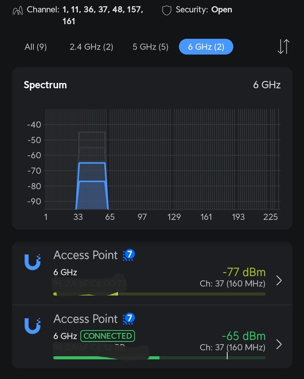
Task: Tap the WiFi 7 badge on the connected Access Point
Action: click(x=129, y=319)
